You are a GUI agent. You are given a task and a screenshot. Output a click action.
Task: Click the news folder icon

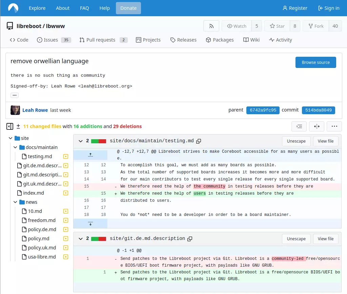pos(22,202)
